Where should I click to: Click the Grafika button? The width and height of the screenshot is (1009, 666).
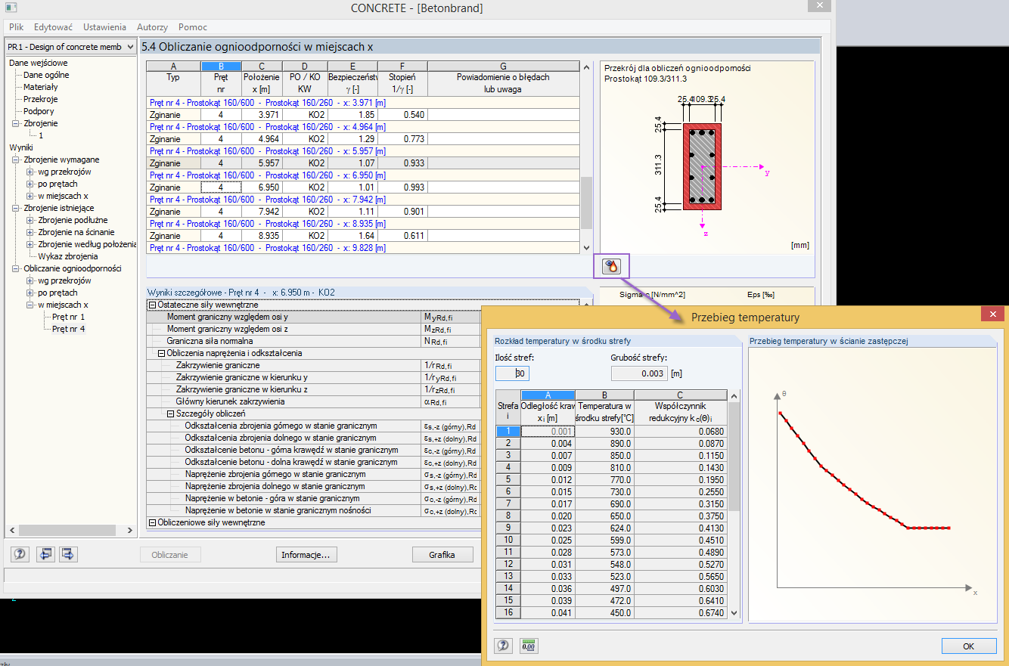coord(442,555)
